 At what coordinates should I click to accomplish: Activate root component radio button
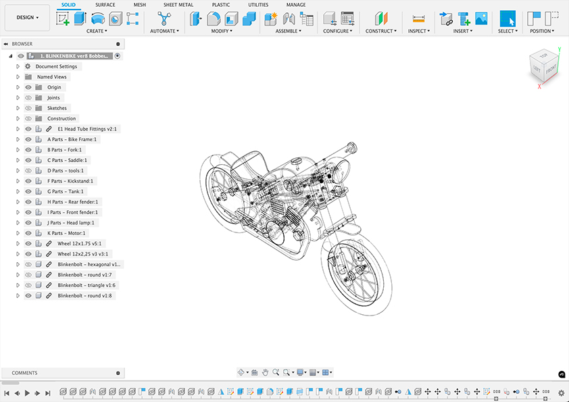point(117,56)
